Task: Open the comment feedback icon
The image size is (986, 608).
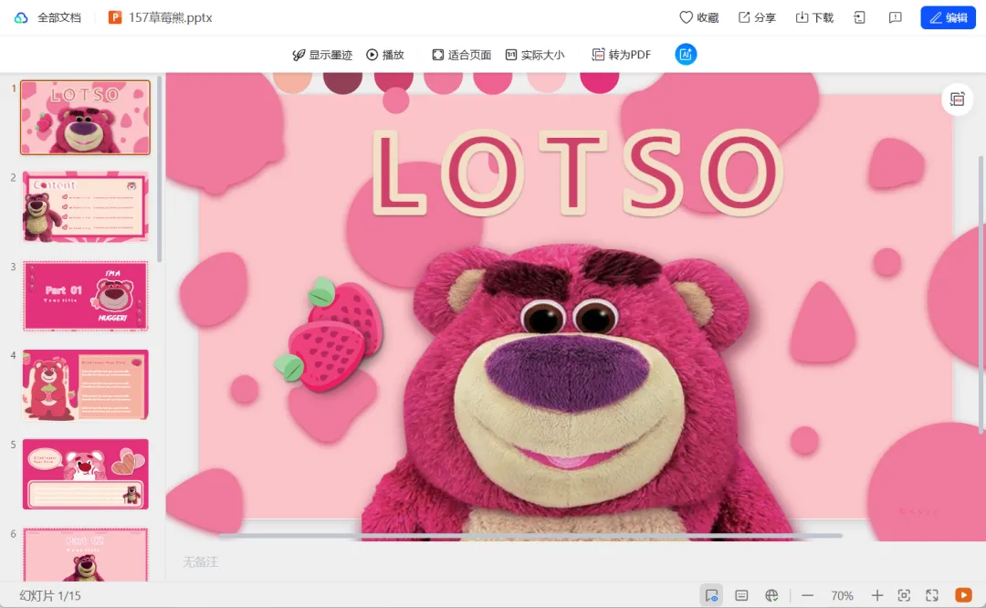Action: click(x=895, y=17)
